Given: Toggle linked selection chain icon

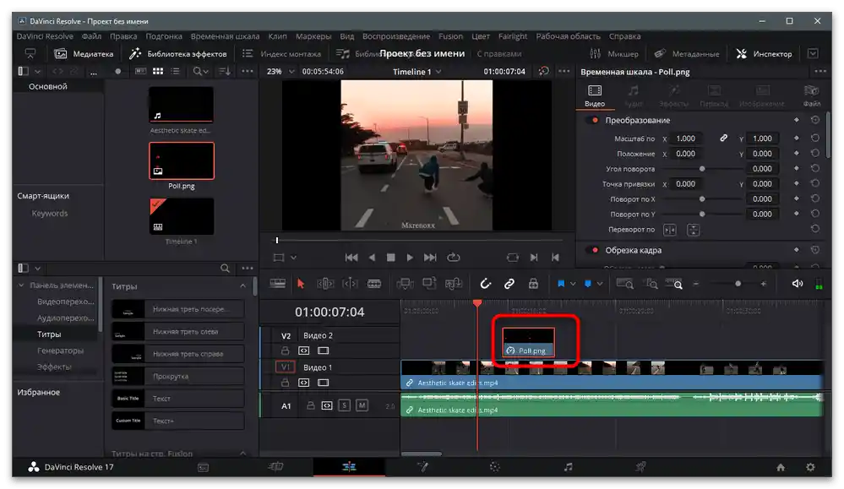Looking at the screenshot, I should point(509,284).
